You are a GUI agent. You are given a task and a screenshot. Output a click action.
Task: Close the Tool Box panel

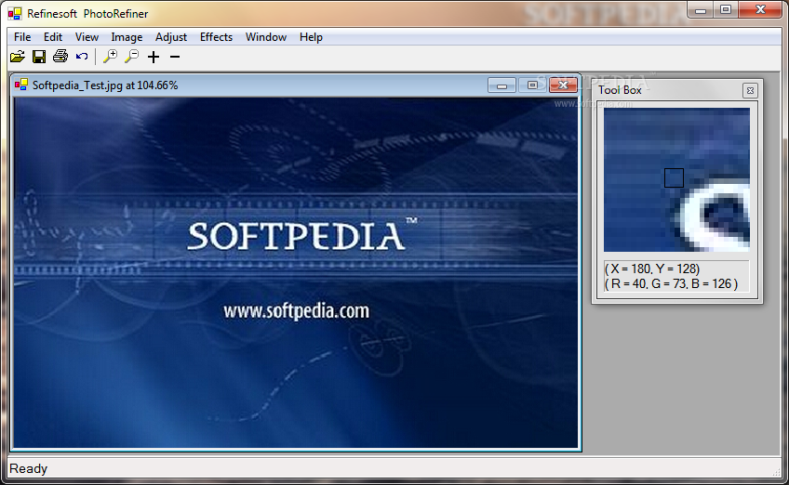click(x=750, y=90)
